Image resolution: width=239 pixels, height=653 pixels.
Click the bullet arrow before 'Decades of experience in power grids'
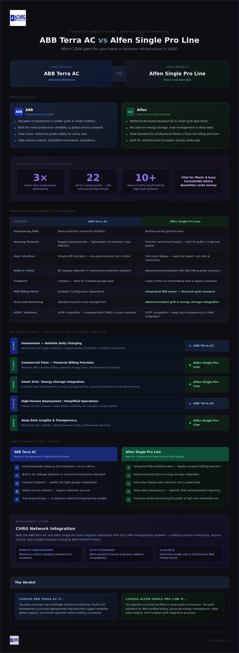click(x=16, y=122)
